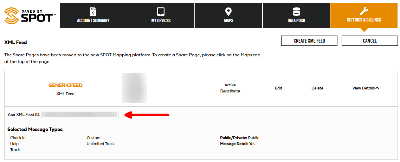The width and height of the screenshot is (400, 162).
Task: Click the Saved by SPOT logo
Action: [x=30, y=15]
